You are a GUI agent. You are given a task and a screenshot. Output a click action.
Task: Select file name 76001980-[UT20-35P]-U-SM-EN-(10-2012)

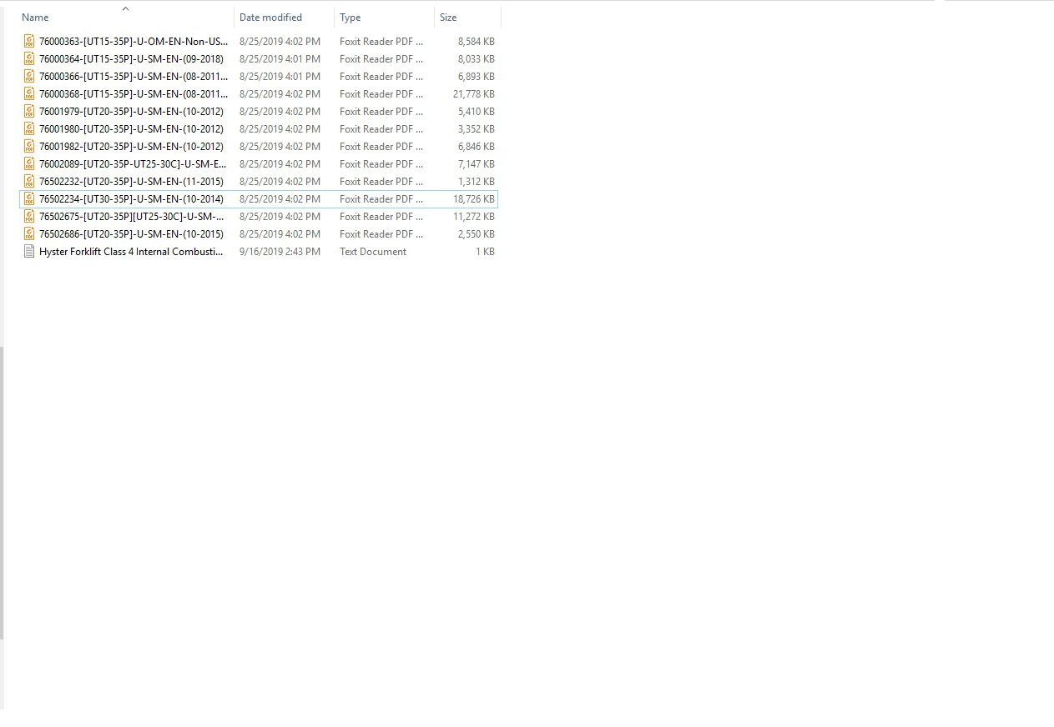click(x=131, y=128)
